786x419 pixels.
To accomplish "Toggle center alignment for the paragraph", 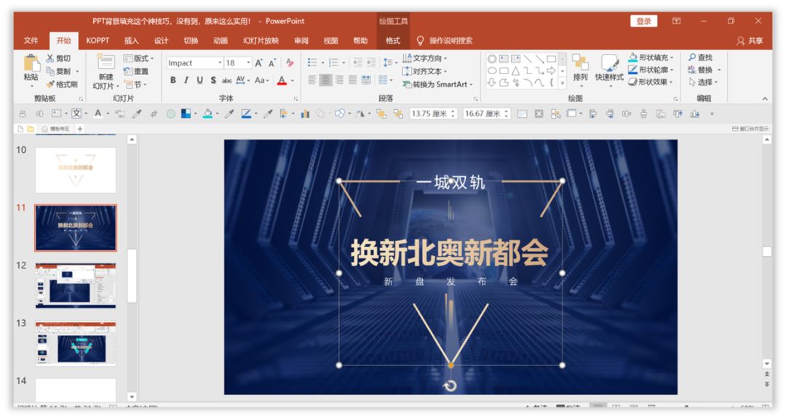I will [325, 80].
